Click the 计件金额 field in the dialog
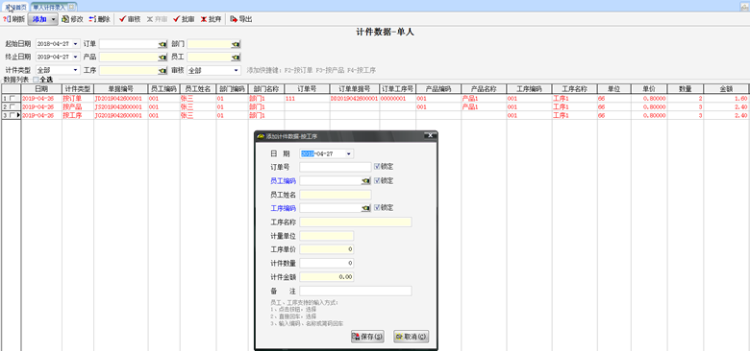The image size is (750, 351). point(327,277)
